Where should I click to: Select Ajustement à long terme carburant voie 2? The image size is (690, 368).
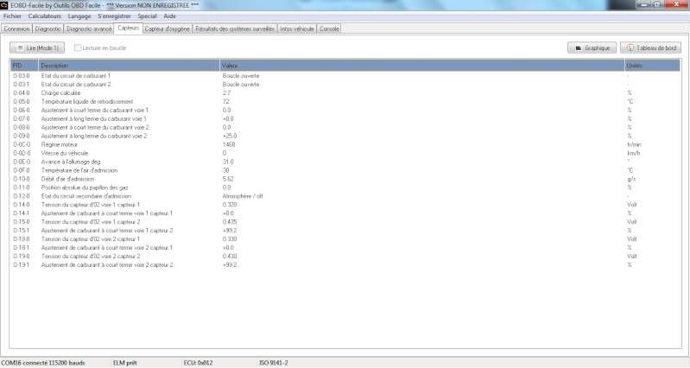[x=345, y=136]
